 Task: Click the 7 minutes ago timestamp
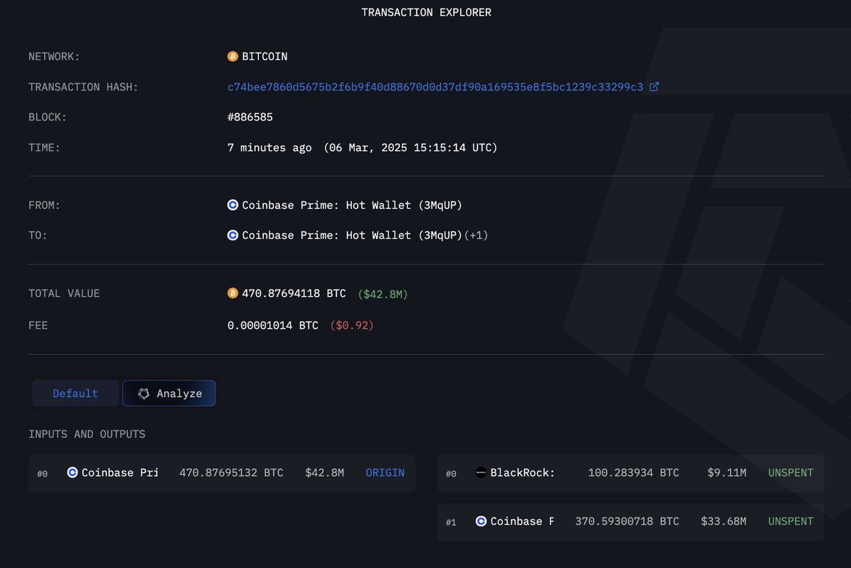tap(269, 147)
